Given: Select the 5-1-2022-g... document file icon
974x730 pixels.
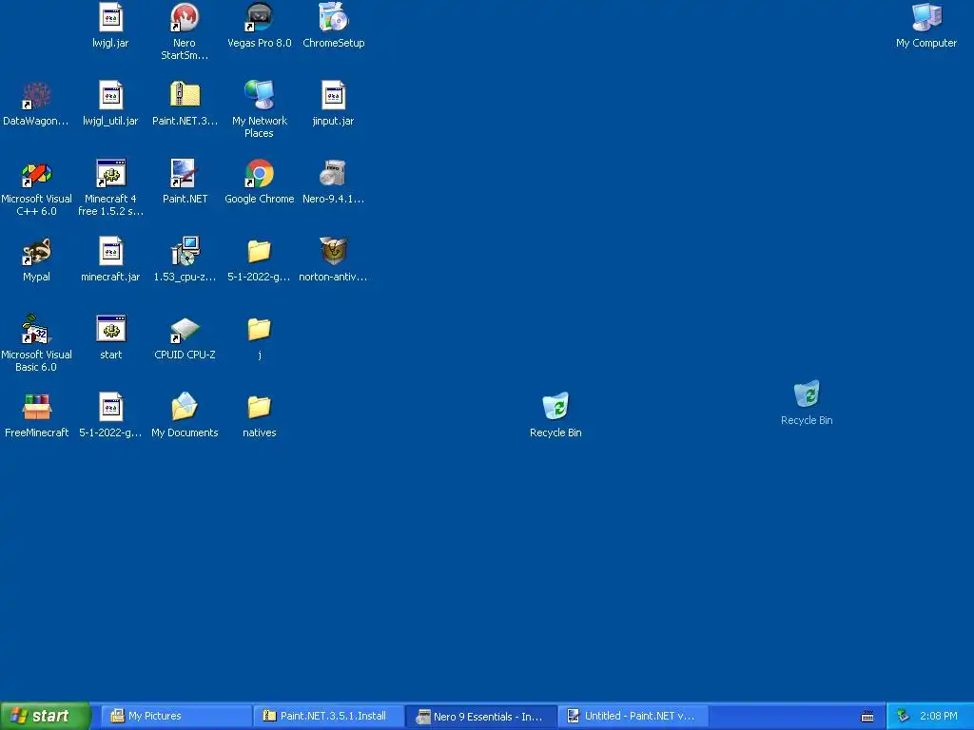Looking at the screenshot, I should point(110,408).
